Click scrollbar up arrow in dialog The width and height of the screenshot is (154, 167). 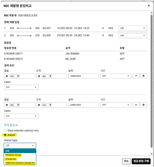[151, 13]
